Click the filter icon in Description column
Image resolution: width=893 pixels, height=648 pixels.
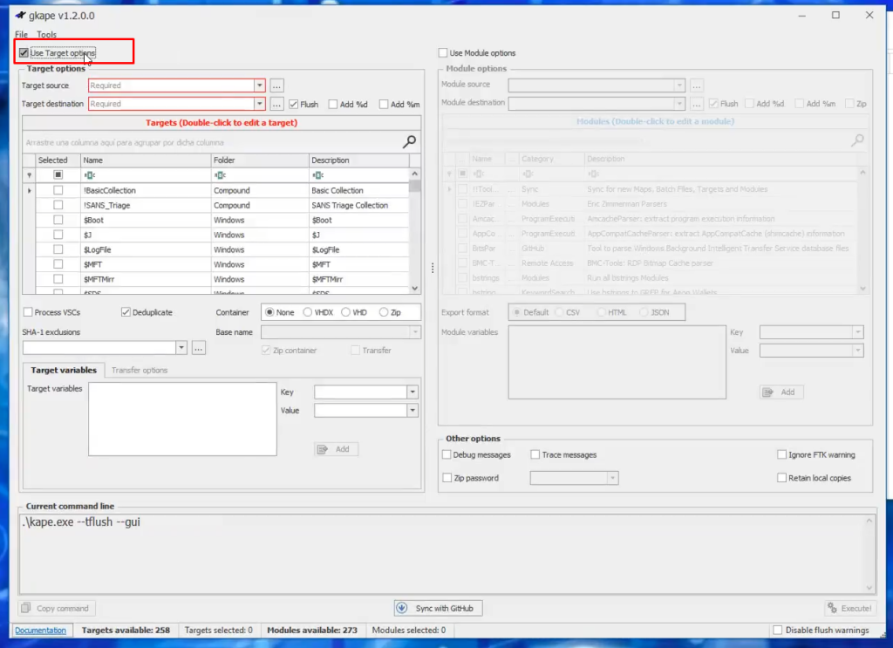click(317, 174)
